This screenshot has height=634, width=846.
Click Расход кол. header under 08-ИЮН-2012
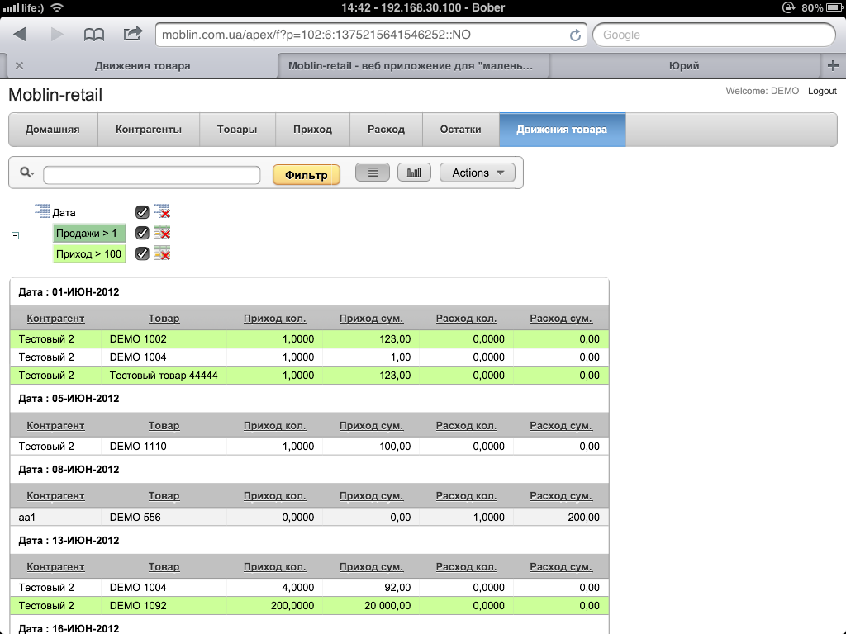(466, 495)
